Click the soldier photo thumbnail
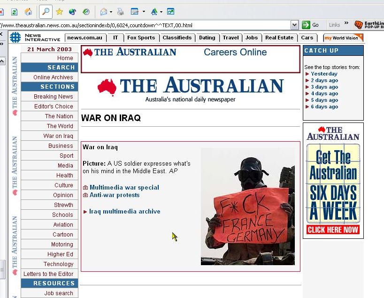 (x=247, y=206)
